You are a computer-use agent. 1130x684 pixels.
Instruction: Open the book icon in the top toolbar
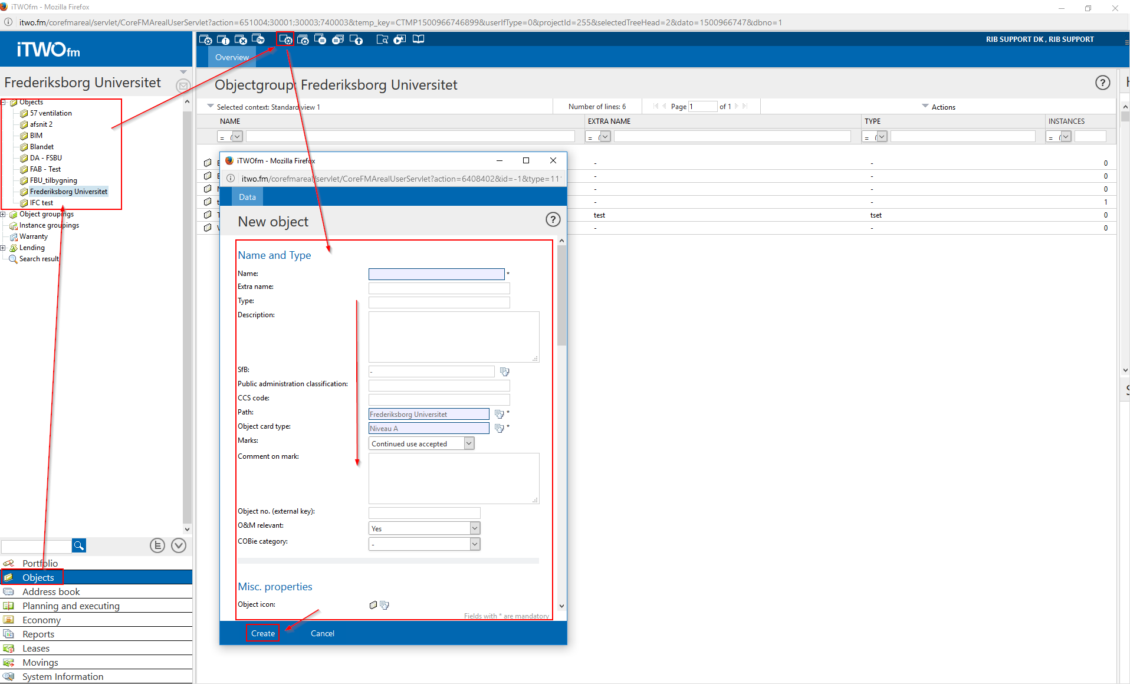pos(418,40)
